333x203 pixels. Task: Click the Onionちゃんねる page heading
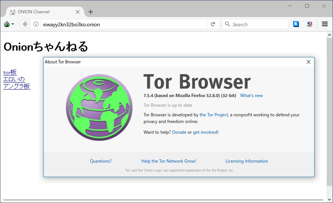[x=46, y=47]
